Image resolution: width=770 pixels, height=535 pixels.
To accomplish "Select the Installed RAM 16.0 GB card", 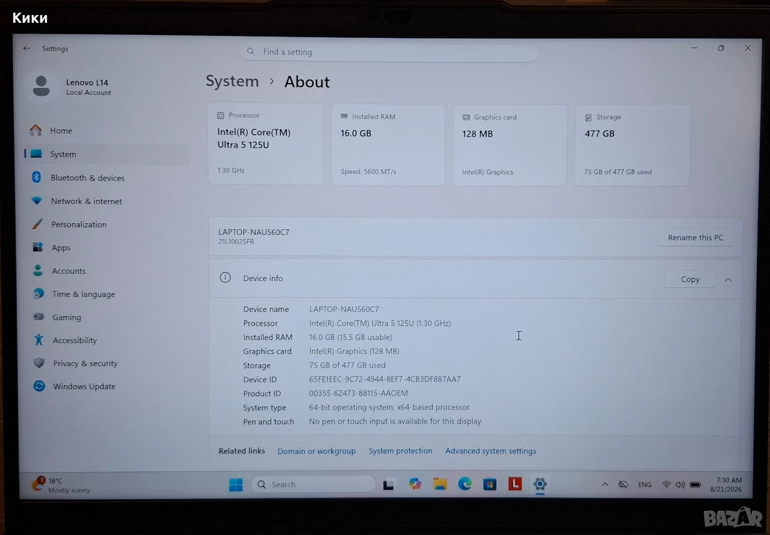I will [388, 144].
